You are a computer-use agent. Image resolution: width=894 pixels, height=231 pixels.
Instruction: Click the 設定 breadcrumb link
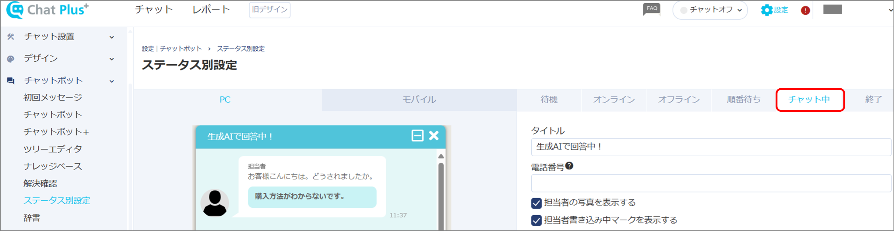[x=148, y=49]
